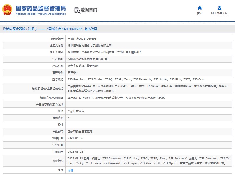Click the 型号规格 row label
The image size is (235, 176).
coord(58,79)
